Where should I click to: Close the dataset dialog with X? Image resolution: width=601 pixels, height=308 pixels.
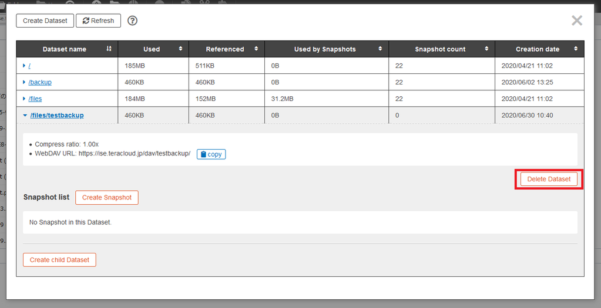click(577, 21)
